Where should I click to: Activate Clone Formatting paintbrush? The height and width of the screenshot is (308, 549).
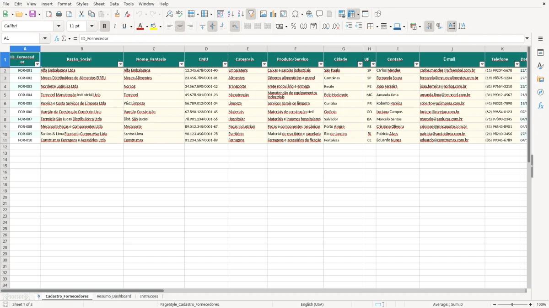[x=118, y=14]
